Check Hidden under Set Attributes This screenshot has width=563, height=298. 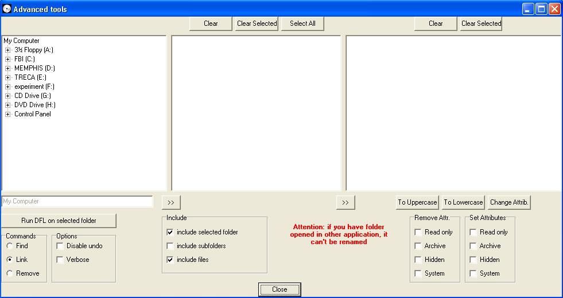click(473, 260)
